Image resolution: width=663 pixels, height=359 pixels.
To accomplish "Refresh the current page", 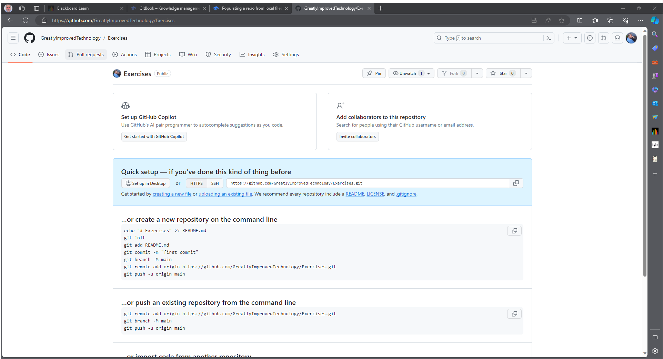I will [26, 20].
